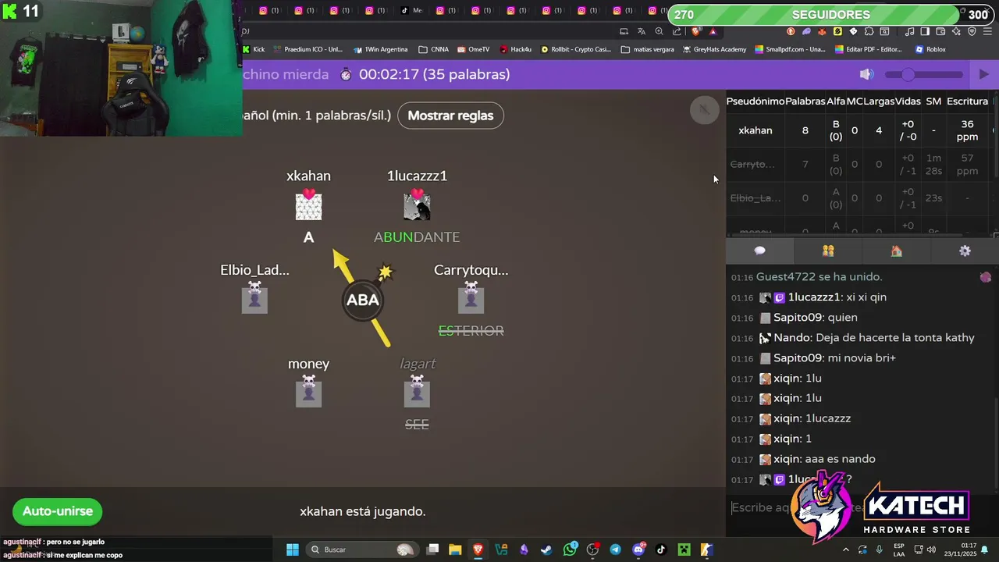Mute the game sound speaker icon
The height and width of the screenshot is (562, 999).
pos(866,74)
